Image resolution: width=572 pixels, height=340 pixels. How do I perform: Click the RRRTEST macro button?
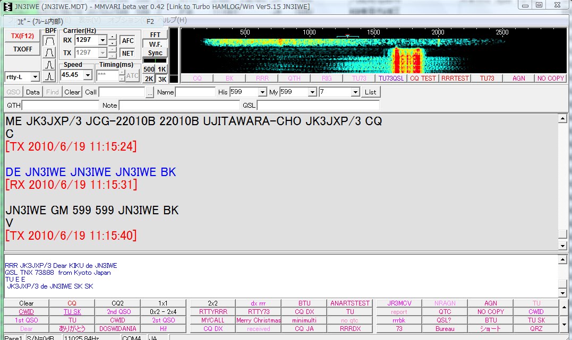coord(455,79)
